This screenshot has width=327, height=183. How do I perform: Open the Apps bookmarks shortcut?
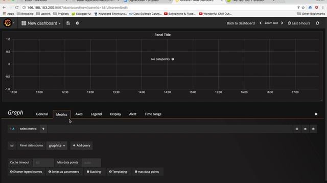tap(8, 14)
